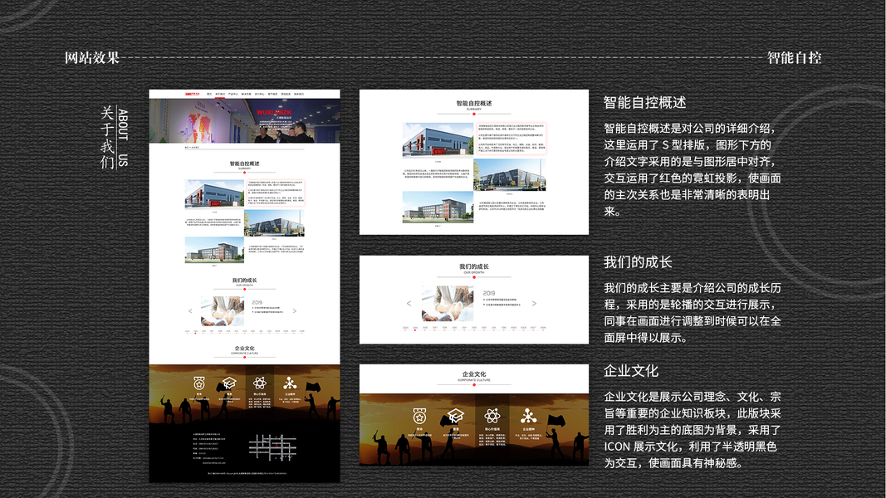Viewport: 886px width, 498px height.
Task: Click the third building photo in the enlarged overview panel
Action: pyautogui.click(x=438, y=207)
